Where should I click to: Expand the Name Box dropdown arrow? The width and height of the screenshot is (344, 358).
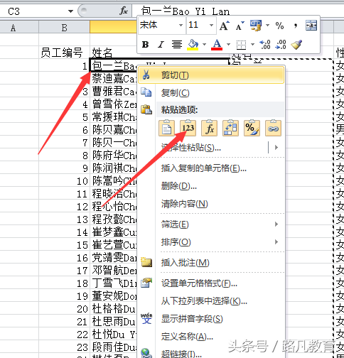70,11
